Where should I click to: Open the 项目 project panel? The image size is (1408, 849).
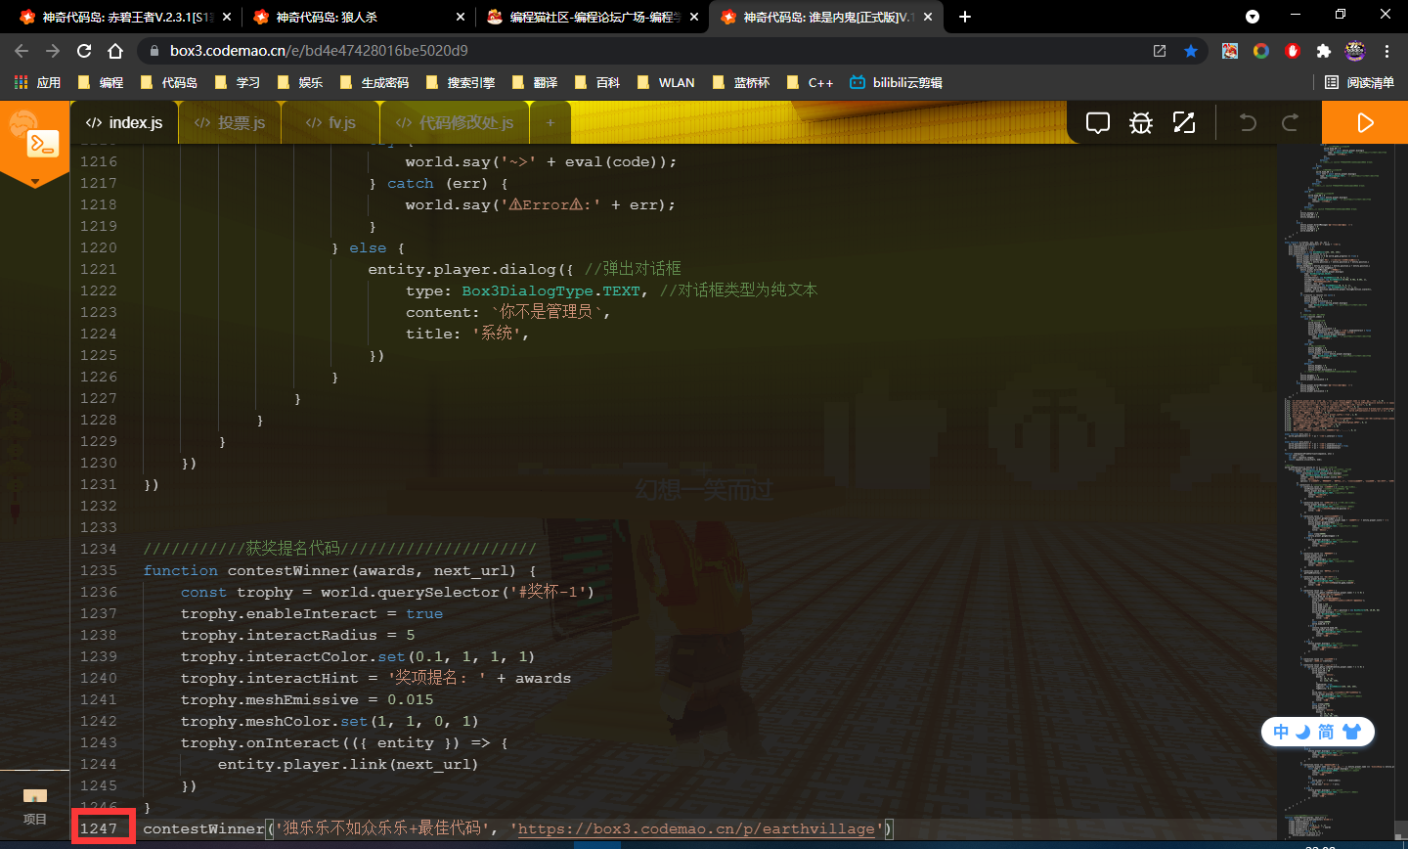tap(35, 807)
